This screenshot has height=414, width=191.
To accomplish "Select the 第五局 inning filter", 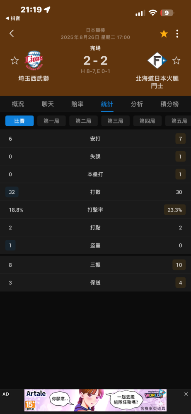I will [178, 121].
